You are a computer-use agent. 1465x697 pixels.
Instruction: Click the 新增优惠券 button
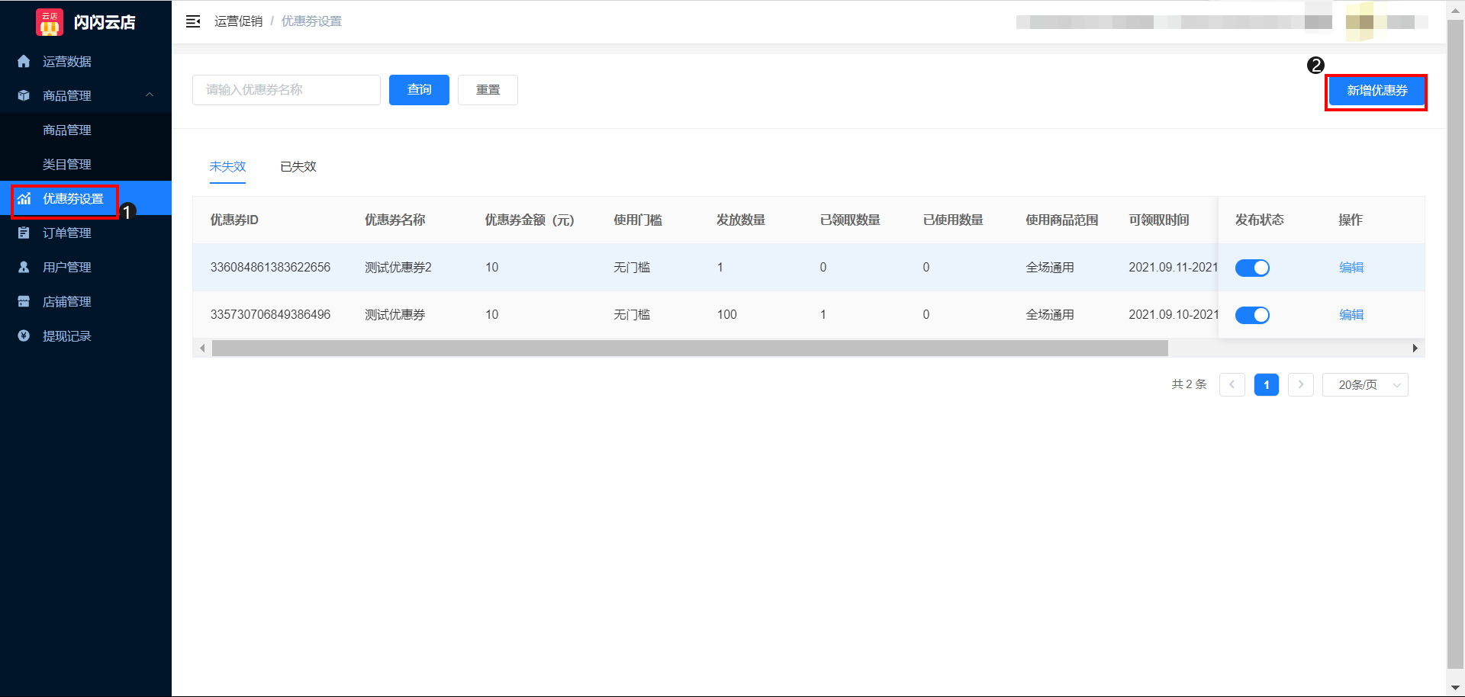pyautogui.click(x=1376, y=92)
